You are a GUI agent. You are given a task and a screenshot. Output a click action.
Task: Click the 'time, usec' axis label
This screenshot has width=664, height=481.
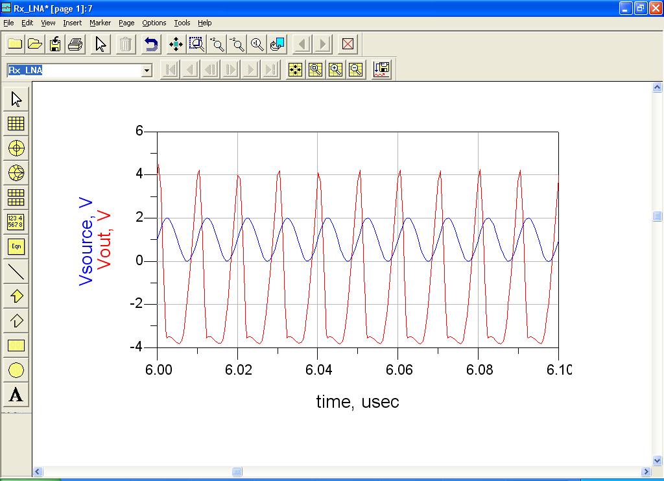[x=357, y=402]
